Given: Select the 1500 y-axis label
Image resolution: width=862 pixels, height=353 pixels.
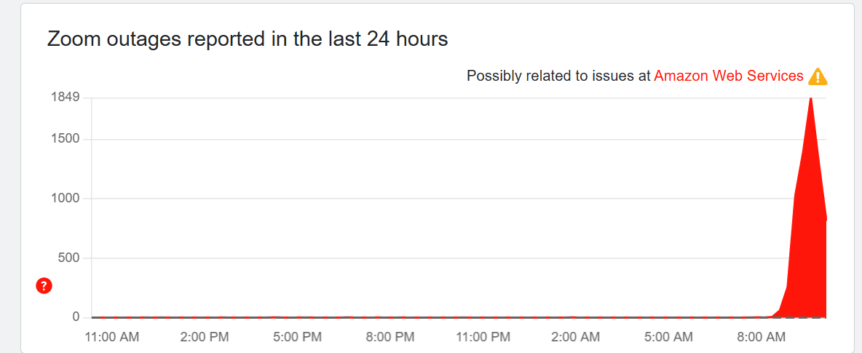Looking at the screenshot, I should pos(65,139).
